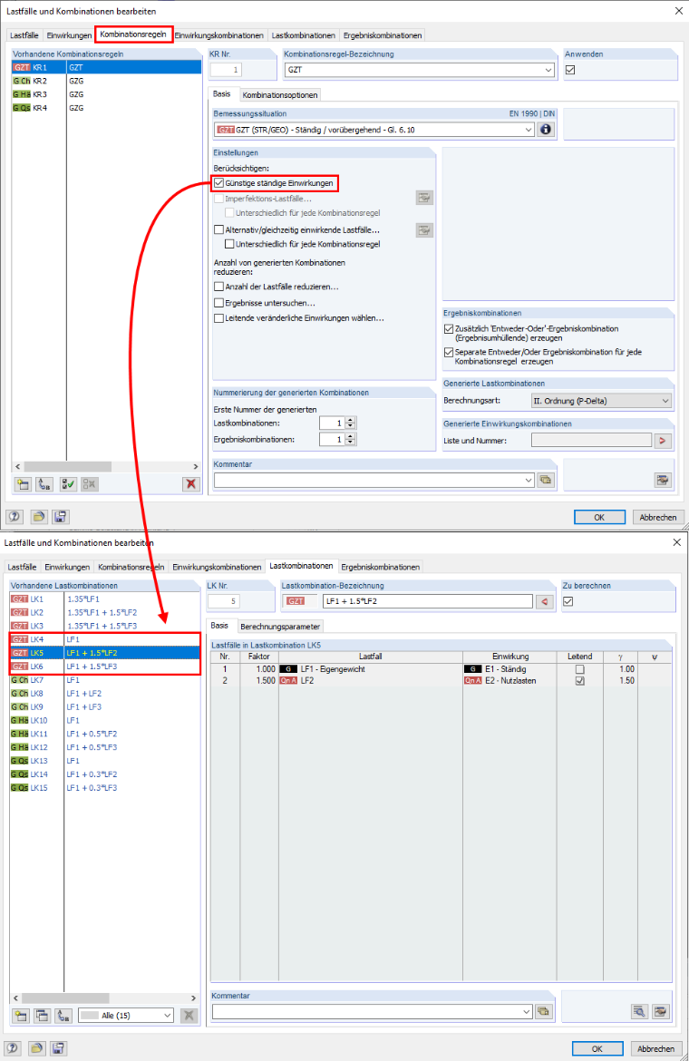
Task: Switch to Einwirkungen tab in upper dialog
Action: click(x=69, y=35)
